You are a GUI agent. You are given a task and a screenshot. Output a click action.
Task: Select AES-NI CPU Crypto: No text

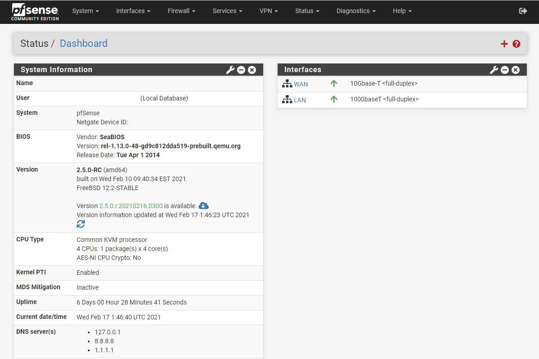click(x=109, y=258)
